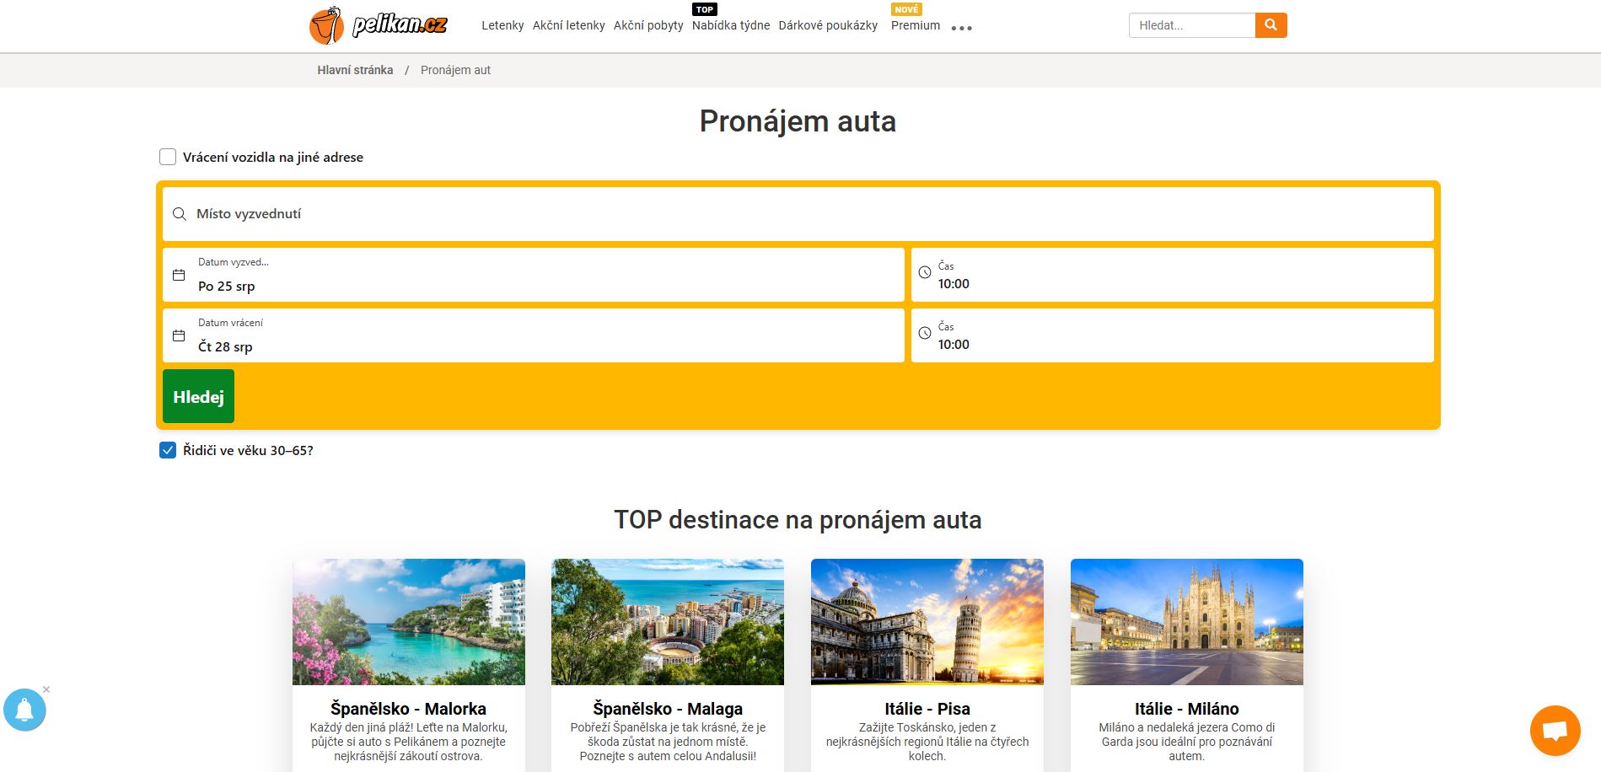Uncheck drivers aged 30–65 checkbox
1601x772 pixels.
168,450
